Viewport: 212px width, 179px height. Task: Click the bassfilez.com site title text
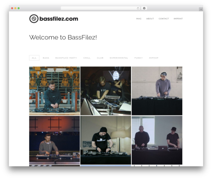point(59,19)
